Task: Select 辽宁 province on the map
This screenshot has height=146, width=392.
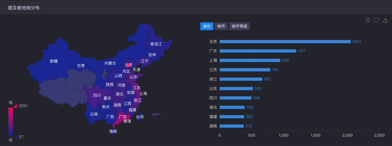Action: click(x=144, y=61)
